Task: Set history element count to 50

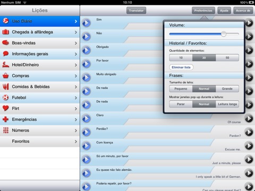Action: pyautogui.click(x=227, y=58)
